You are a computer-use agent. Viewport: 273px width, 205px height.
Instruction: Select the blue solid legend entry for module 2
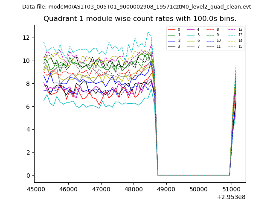(171, 41)
